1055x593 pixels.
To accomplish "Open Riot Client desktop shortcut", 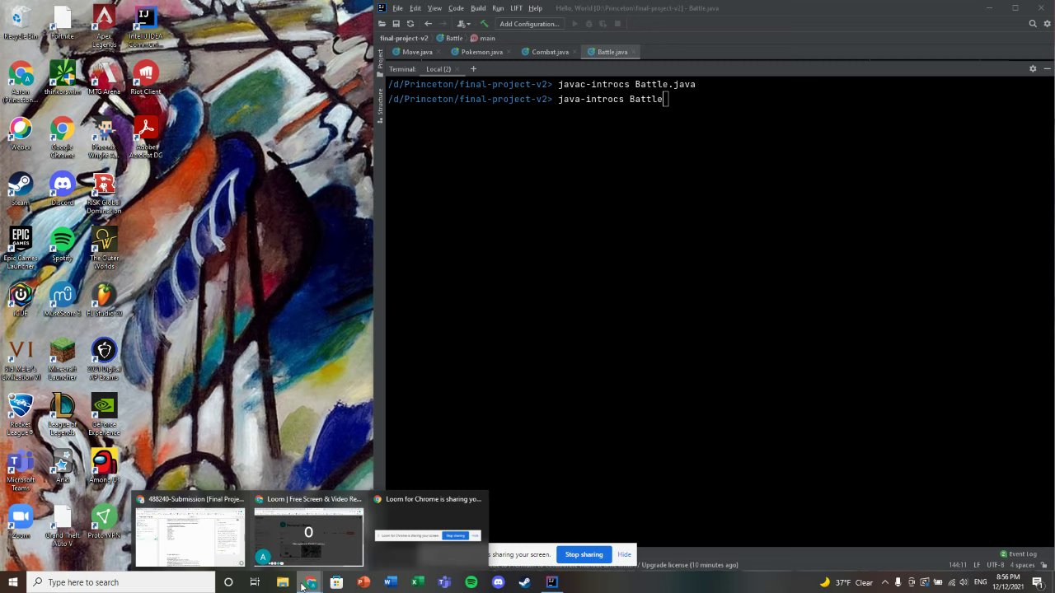I will pos(146,79).
